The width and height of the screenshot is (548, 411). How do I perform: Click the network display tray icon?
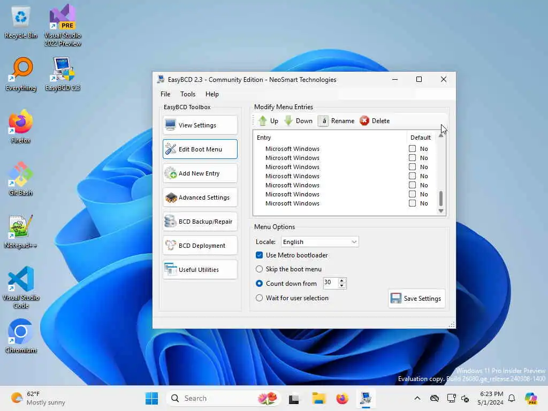coord(451,398)
